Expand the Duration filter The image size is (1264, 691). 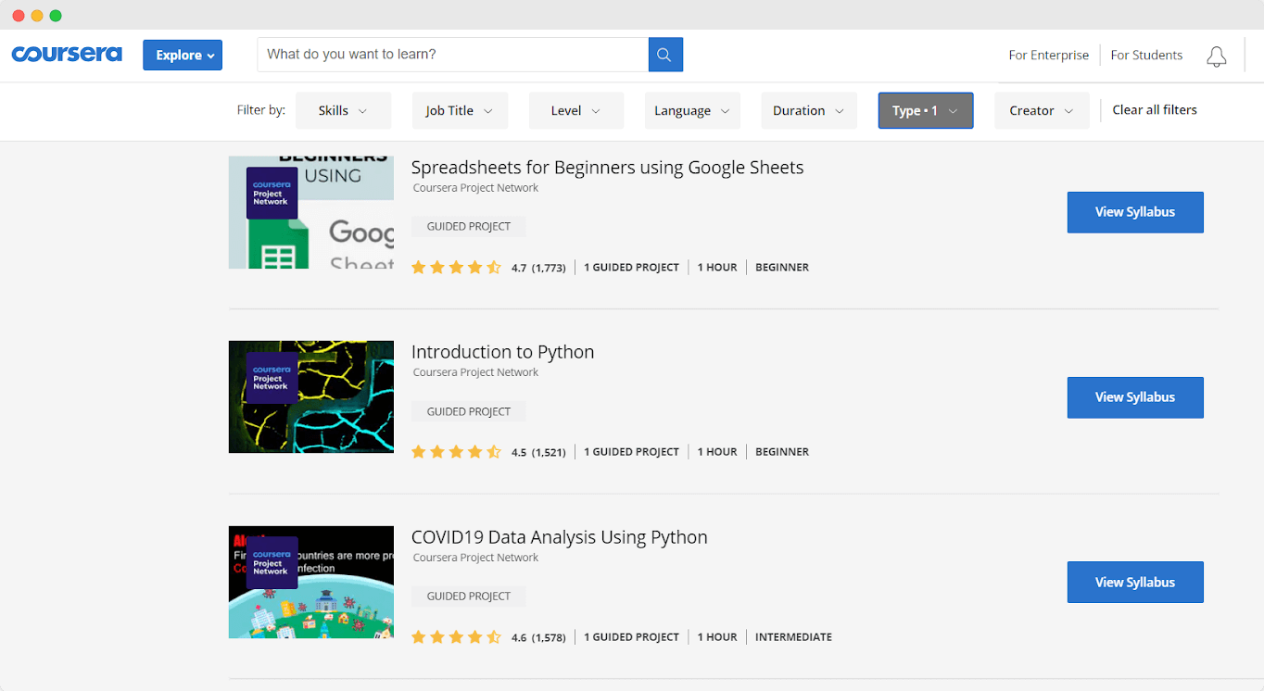click(809, 110)
